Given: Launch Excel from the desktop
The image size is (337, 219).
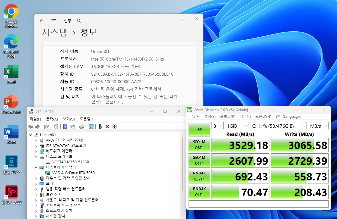Looking at the screenshot, I should (11, 74).
